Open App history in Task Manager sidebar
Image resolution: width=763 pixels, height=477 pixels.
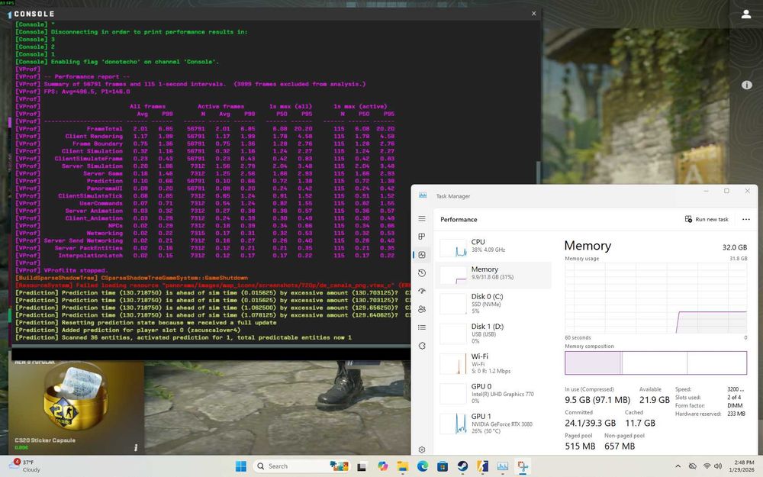point(422,273)
